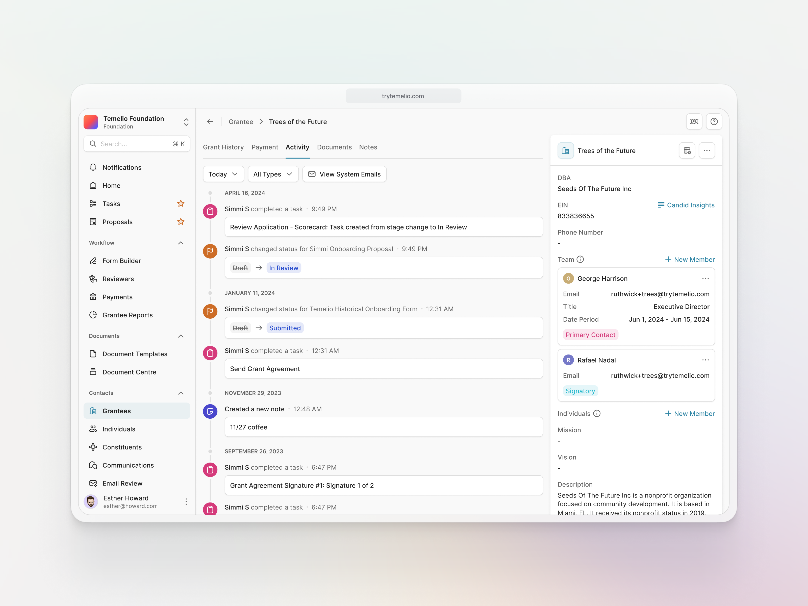This screenshot has height=606, width=808.
Task: Click the Submitted status badge
Action: tap(285, 328)
